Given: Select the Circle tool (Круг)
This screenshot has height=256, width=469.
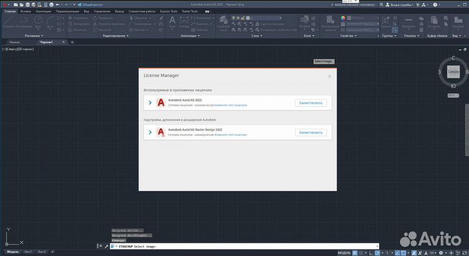Looking at the screenshot, I should (x=38, y=22).
